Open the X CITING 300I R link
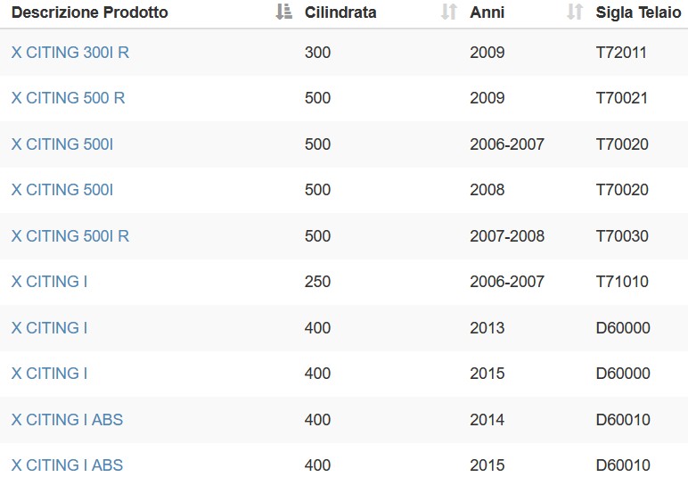 [x=70, y=53]
